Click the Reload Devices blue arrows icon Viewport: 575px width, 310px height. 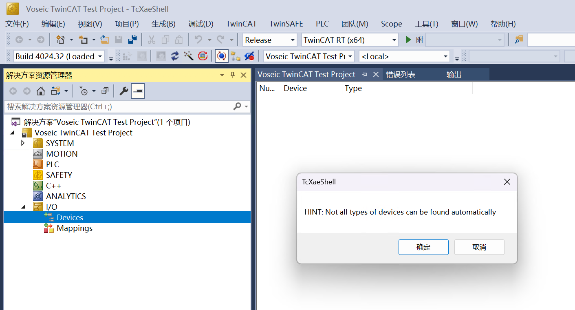point(175,56)
